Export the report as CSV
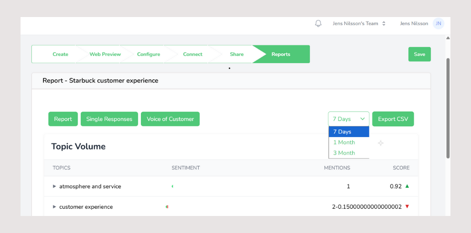 tap(393, 119)
